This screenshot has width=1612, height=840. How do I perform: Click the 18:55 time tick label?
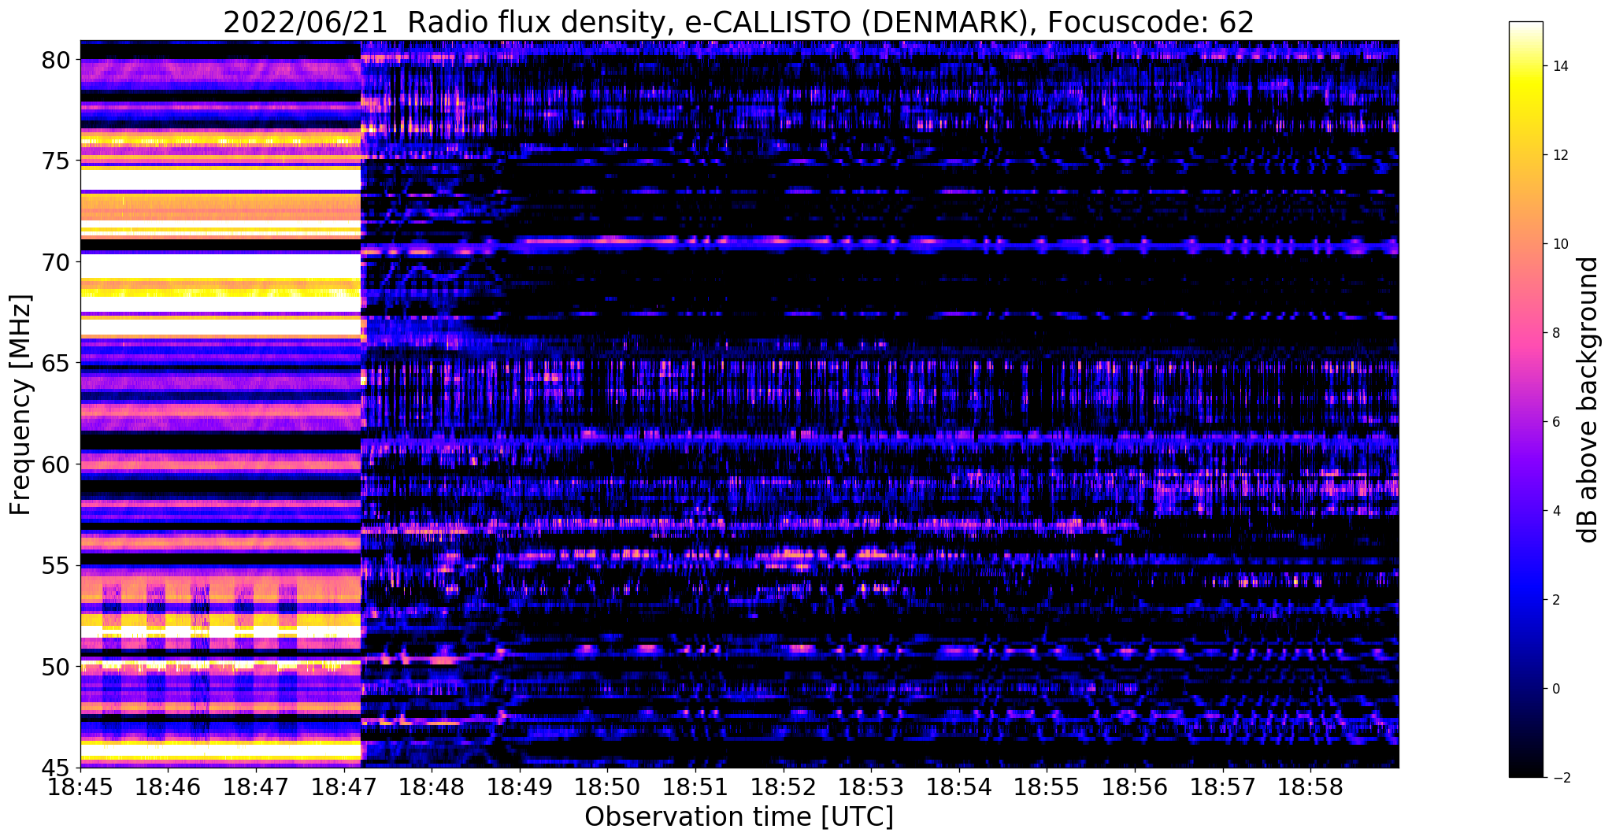(x=1047, y=787)
